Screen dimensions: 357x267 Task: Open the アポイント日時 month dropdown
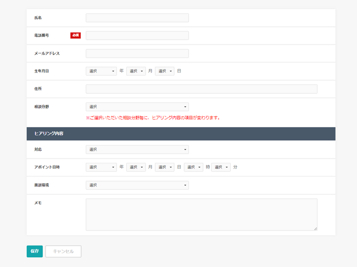point(136,167)
